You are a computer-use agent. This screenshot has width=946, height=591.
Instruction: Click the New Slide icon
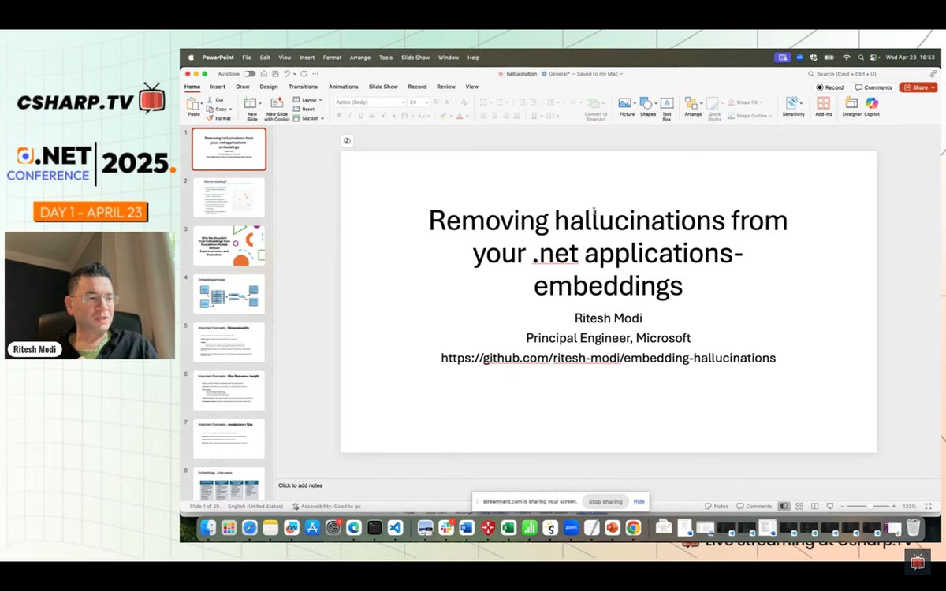coord(250,103)
